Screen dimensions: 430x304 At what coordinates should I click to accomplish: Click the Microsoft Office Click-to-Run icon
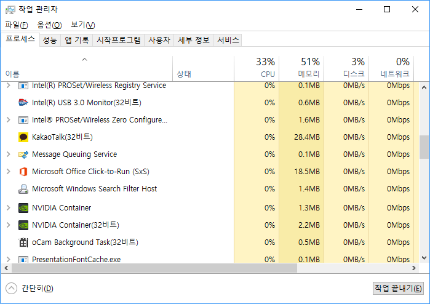point(23,172)
